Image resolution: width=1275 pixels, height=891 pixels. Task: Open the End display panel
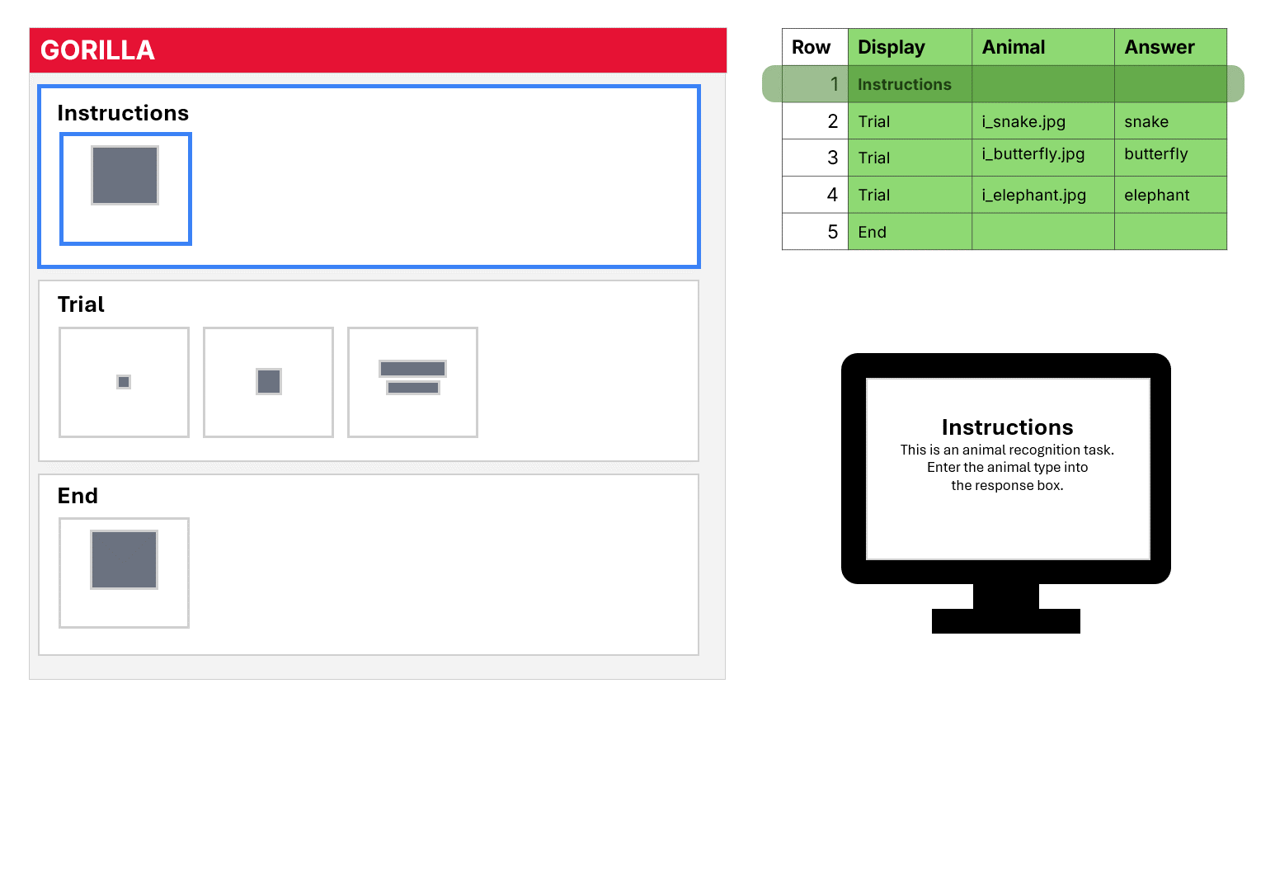click(x=369, y=563)
